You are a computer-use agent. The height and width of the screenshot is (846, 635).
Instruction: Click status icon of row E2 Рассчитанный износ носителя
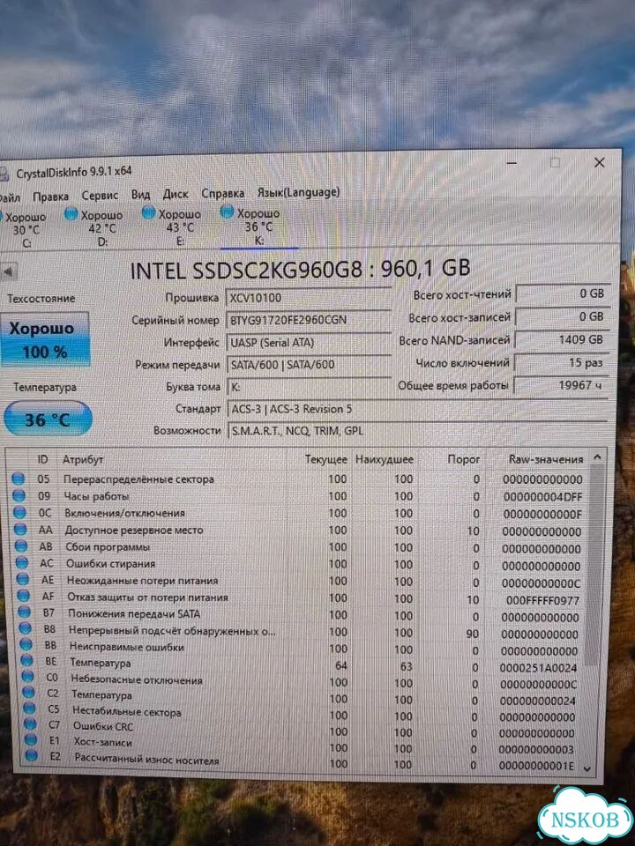[x=32, y=755]
